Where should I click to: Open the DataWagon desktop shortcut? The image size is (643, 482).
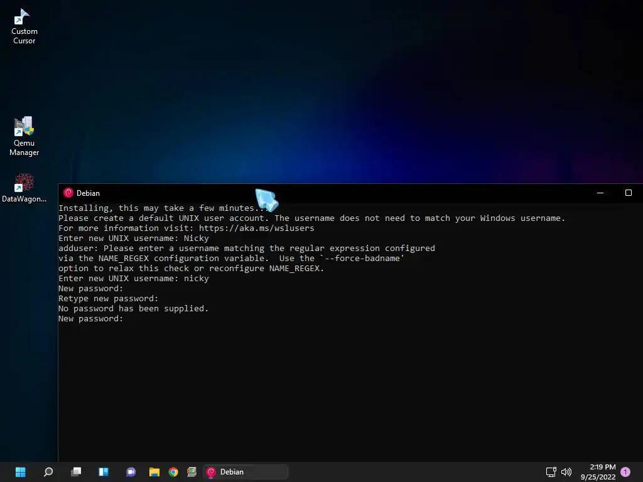(24, 188)
